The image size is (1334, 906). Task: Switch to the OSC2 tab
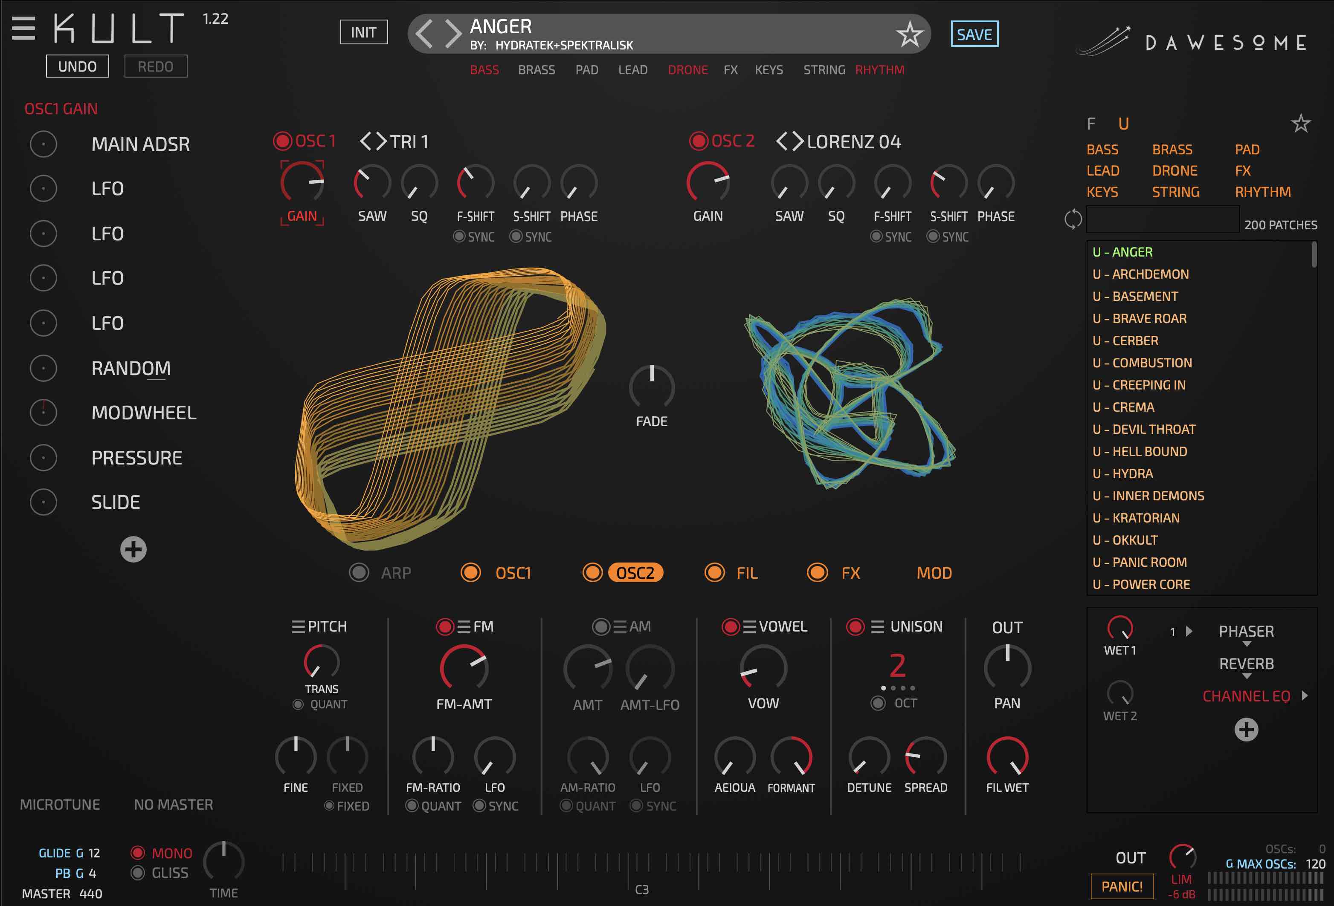point(635,573)
